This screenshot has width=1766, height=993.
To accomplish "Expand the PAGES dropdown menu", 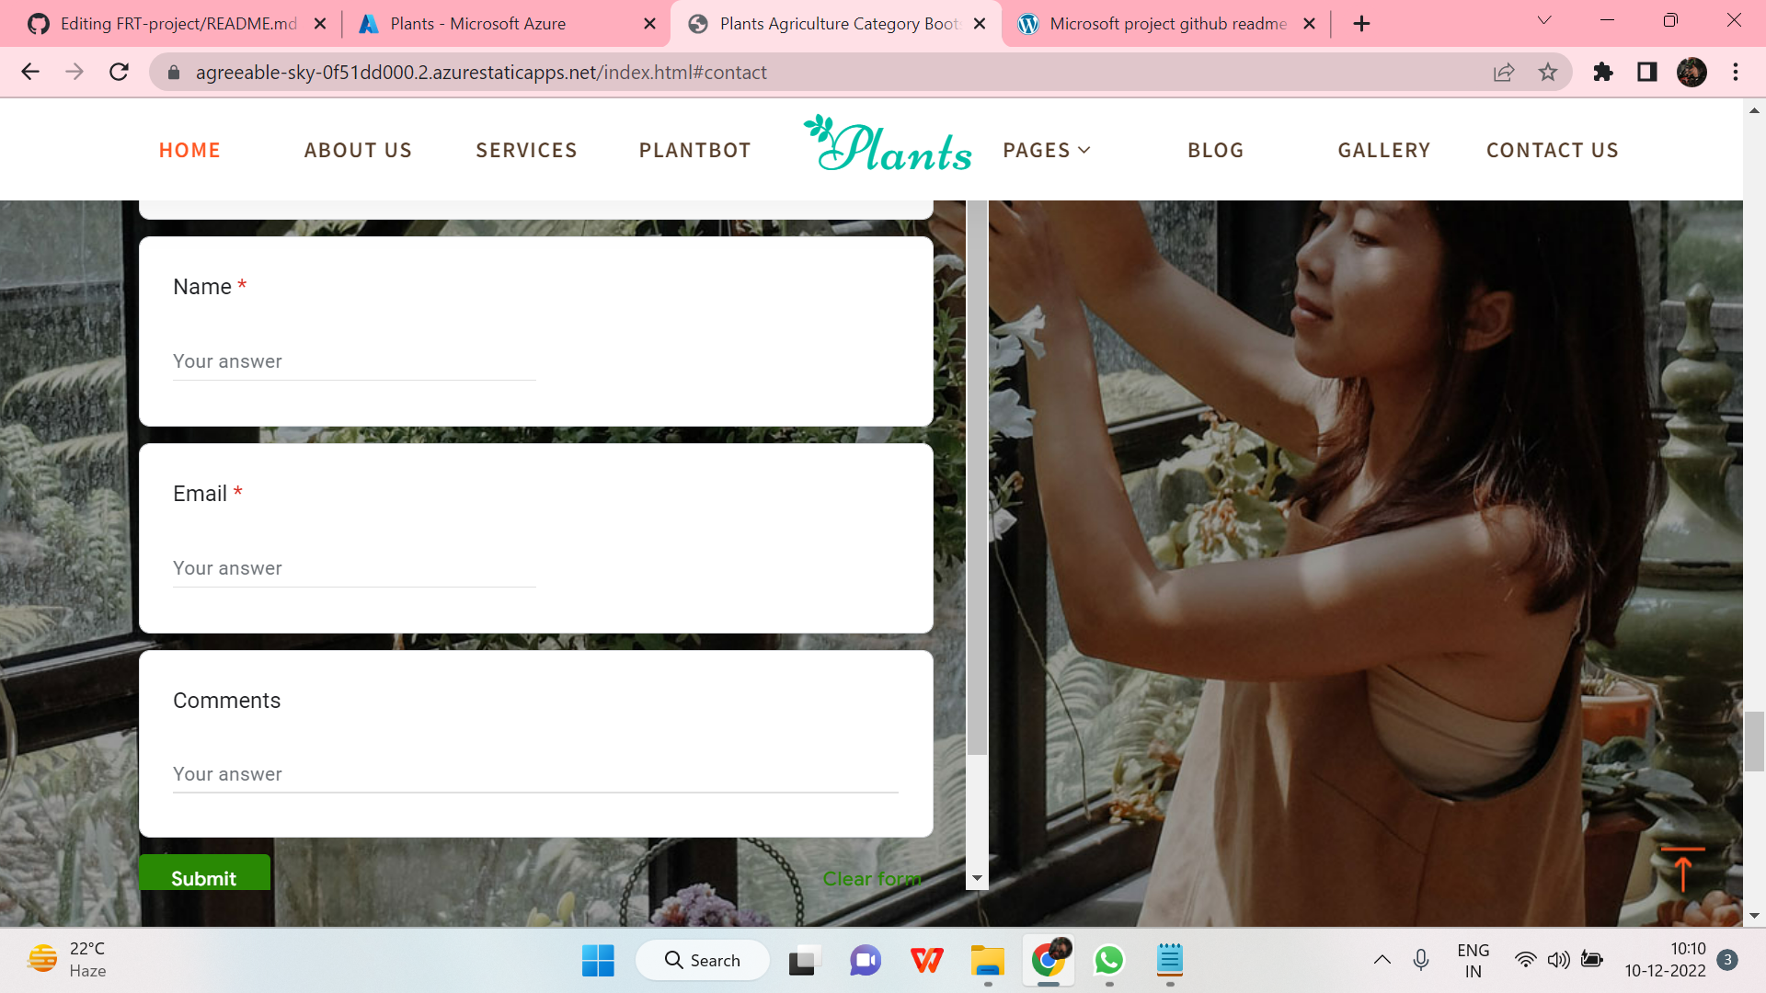I will [x=1046, y=150].
